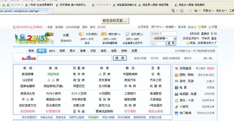Click the film icon beside 电影
The image size is (234, 121).
[x=176, y=87]
